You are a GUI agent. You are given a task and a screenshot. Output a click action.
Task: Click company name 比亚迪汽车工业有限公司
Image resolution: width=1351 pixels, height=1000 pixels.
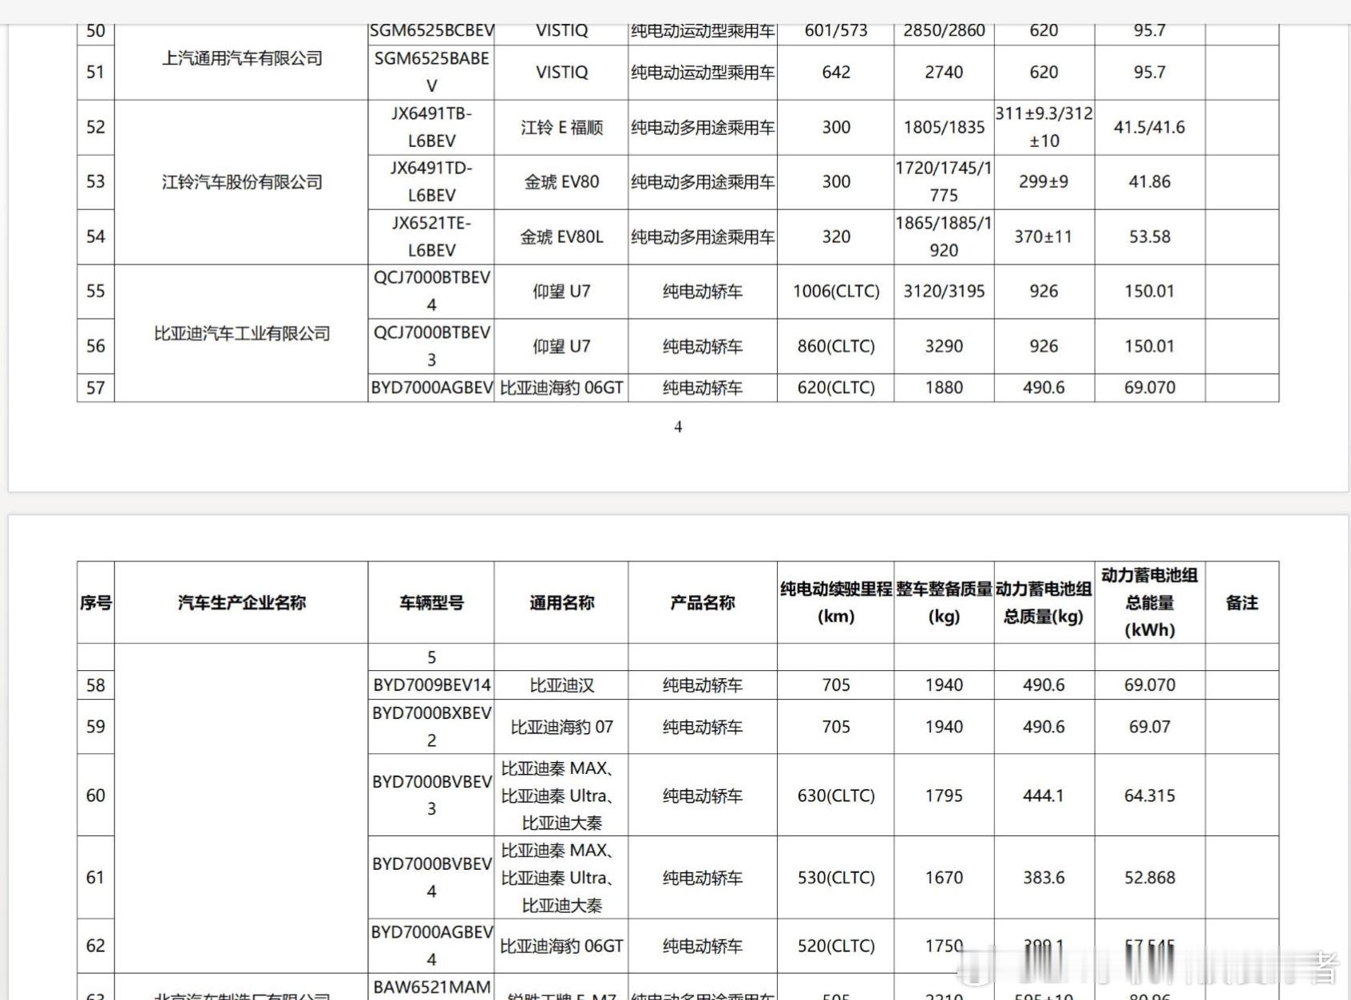pos(241,333)
